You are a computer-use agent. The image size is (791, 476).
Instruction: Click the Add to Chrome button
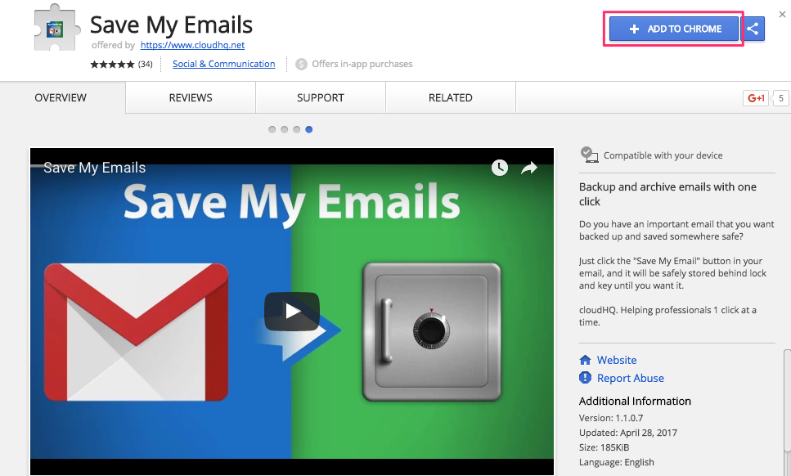click(x=674, y=29)
